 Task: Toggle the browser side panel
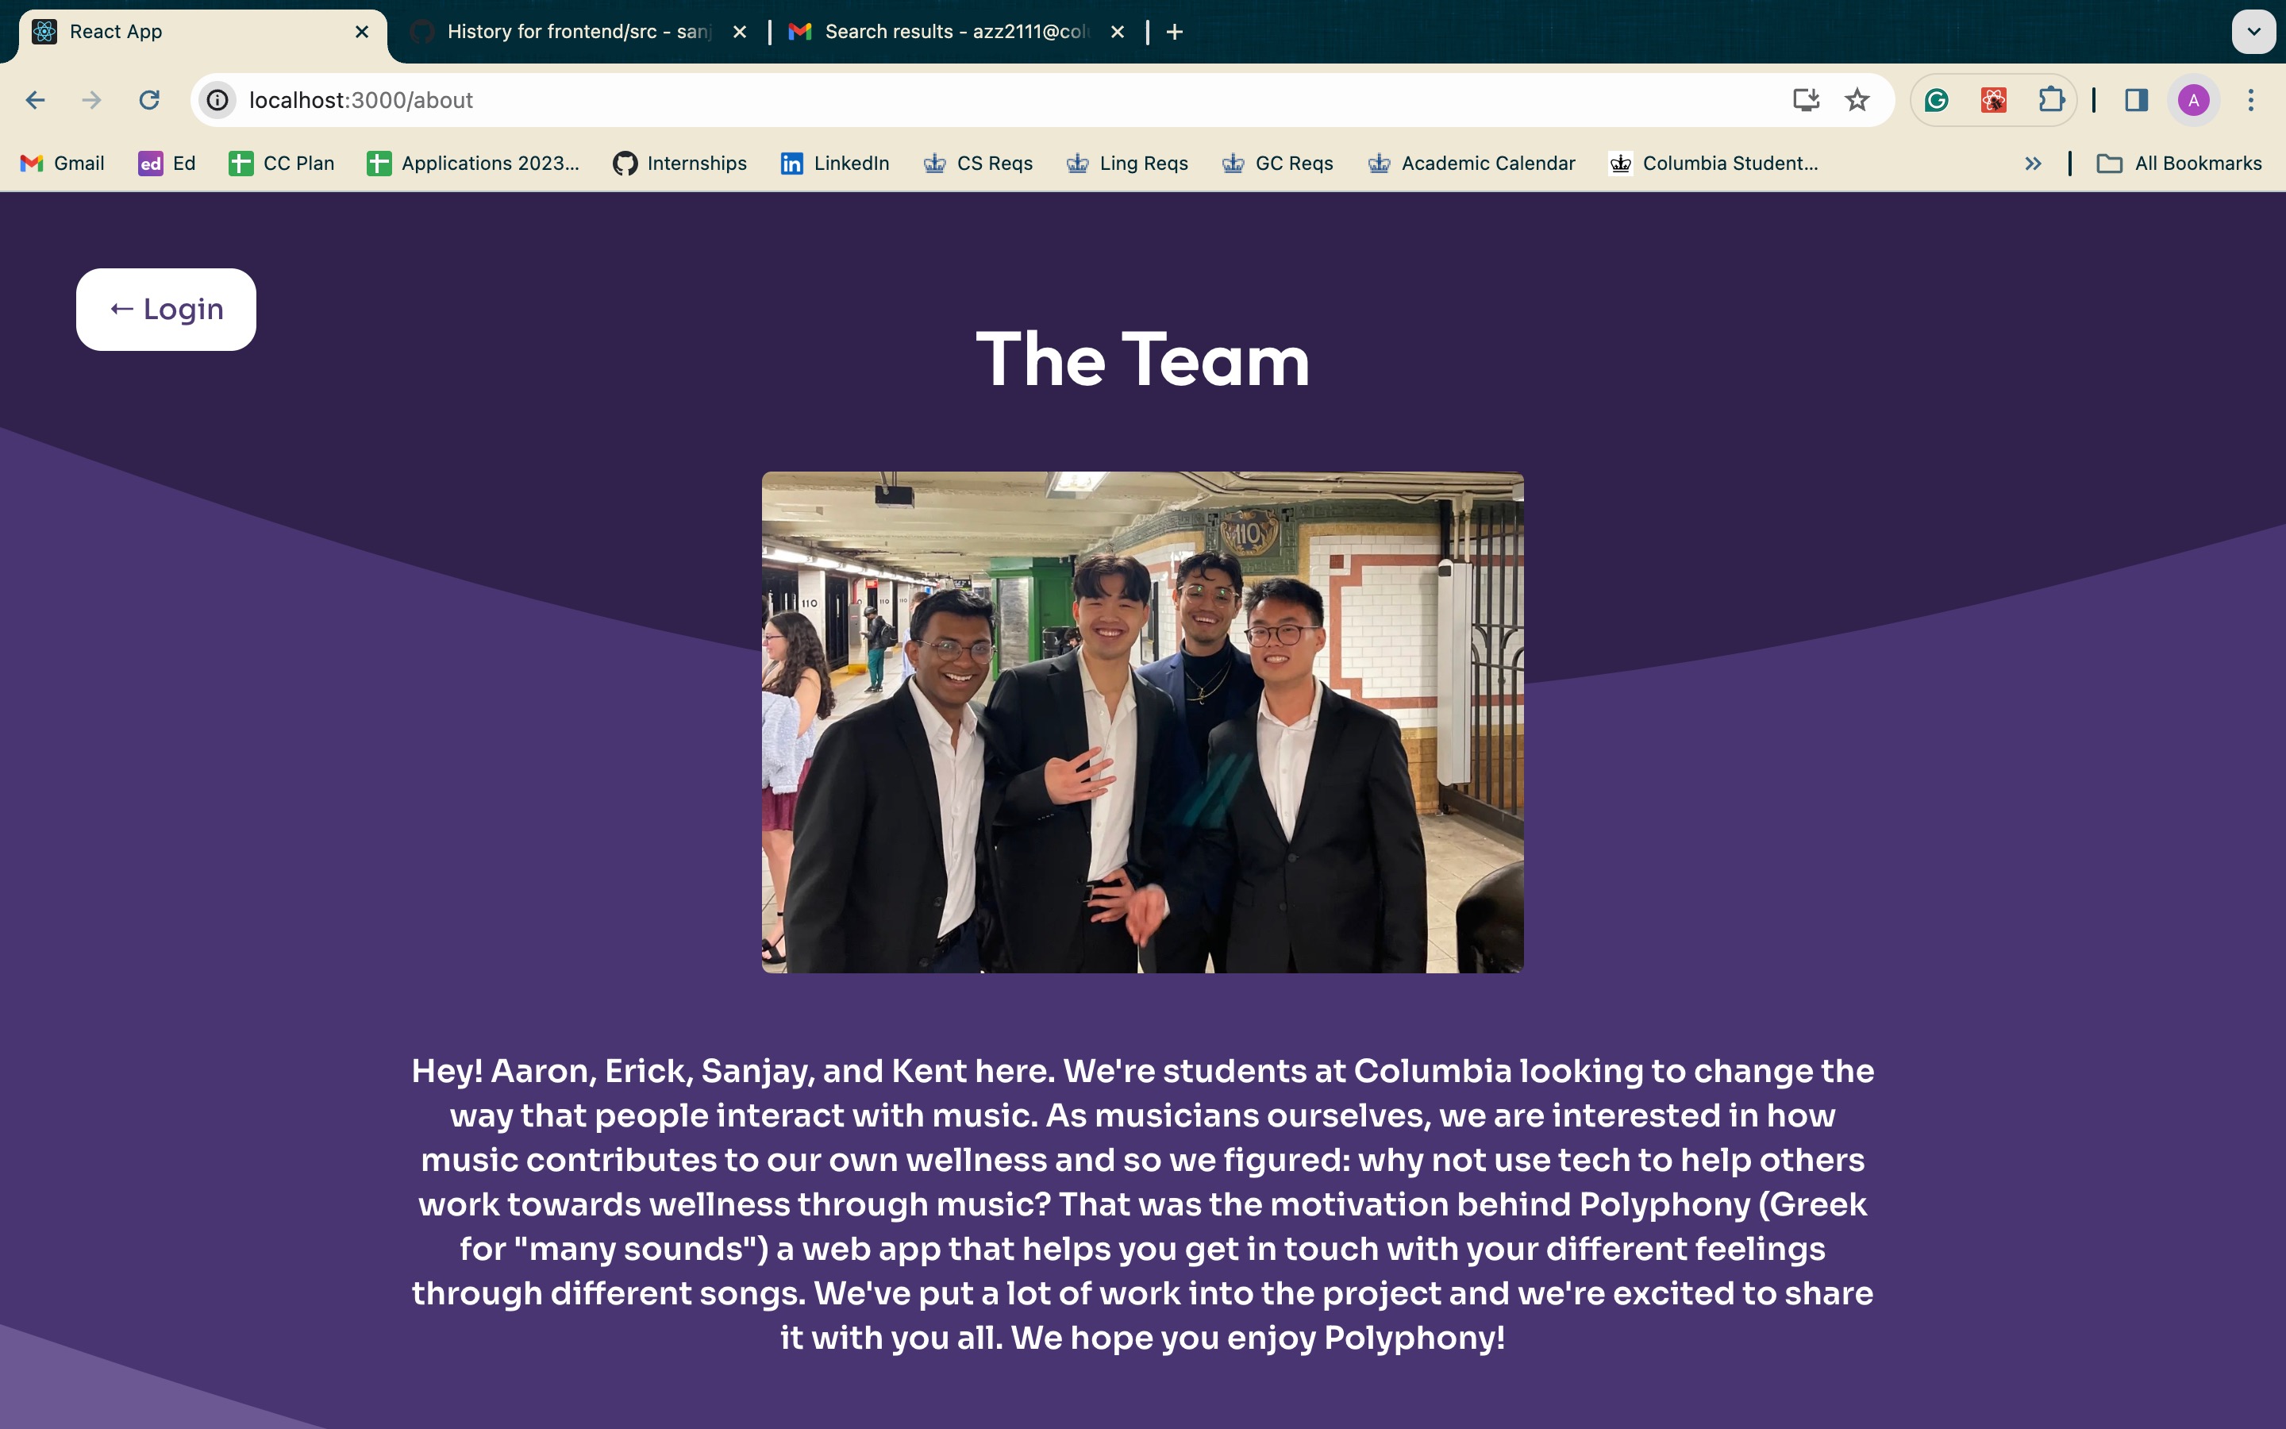2137,100
